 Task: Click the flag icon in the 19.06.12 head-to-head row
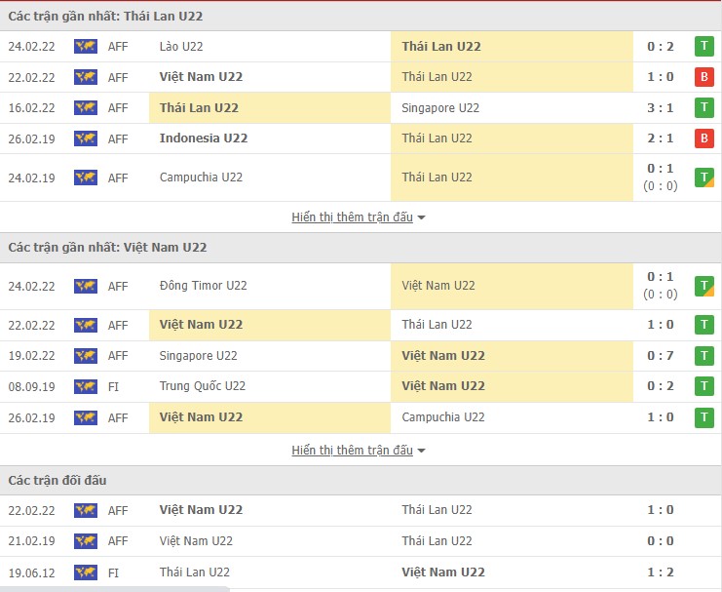86,572
